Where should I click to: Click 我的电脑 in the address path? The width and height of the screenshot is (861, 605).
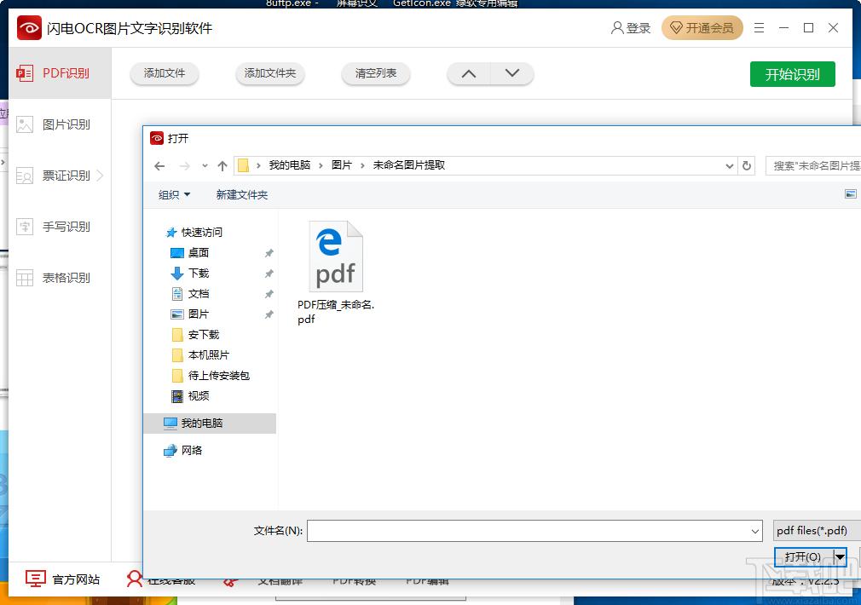click(289, 165)
